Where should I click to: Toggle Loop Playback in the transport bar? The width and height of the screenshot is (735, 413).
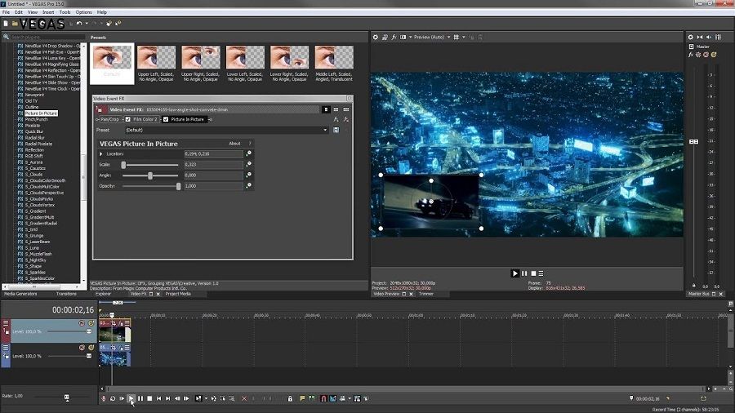click(113, 398)
